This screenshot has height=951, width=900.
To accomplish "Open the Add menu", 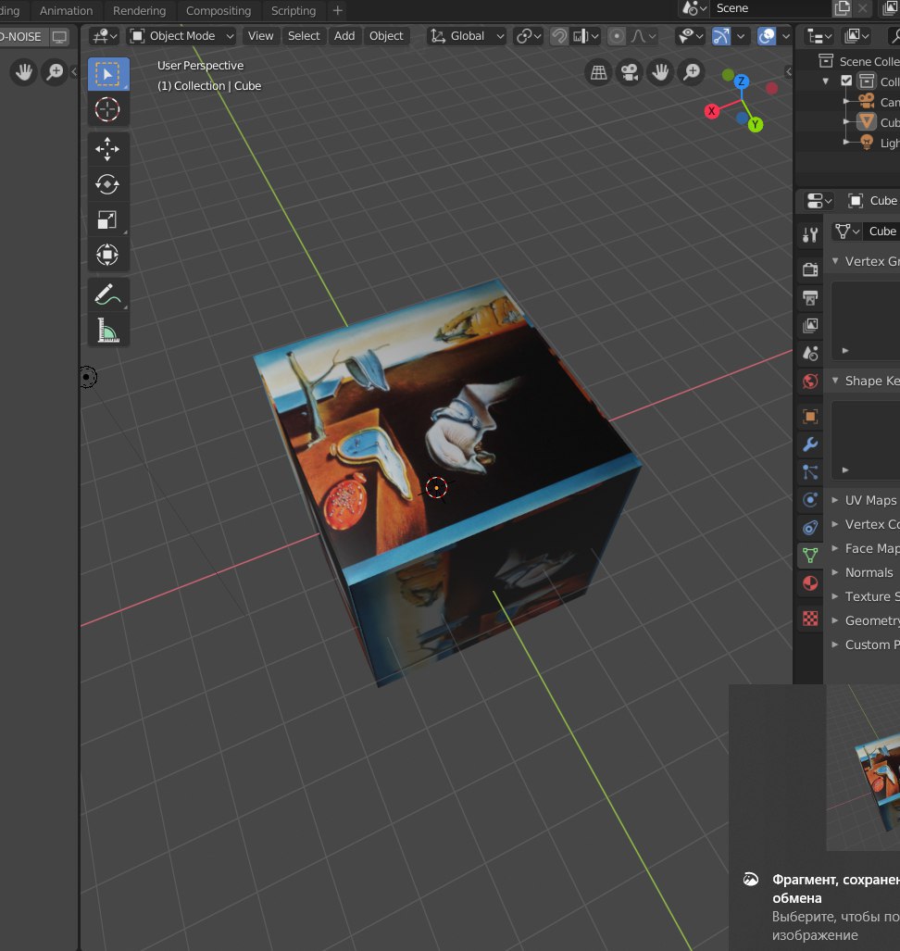I will click(344, 36).
